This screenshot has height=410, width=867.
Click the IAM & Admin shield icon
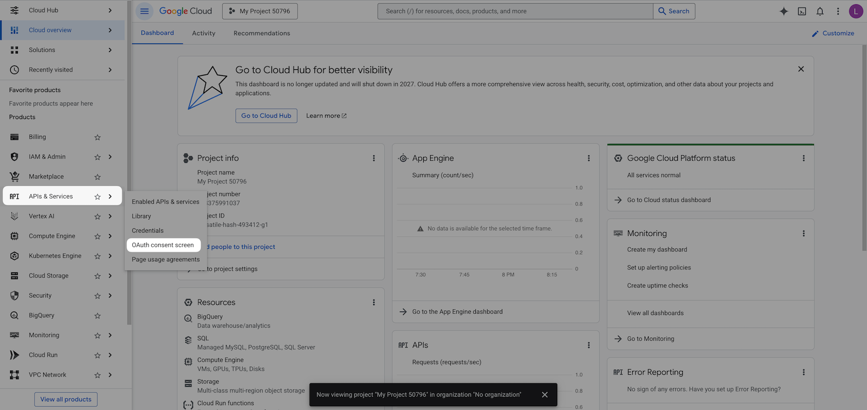point(15,157)
